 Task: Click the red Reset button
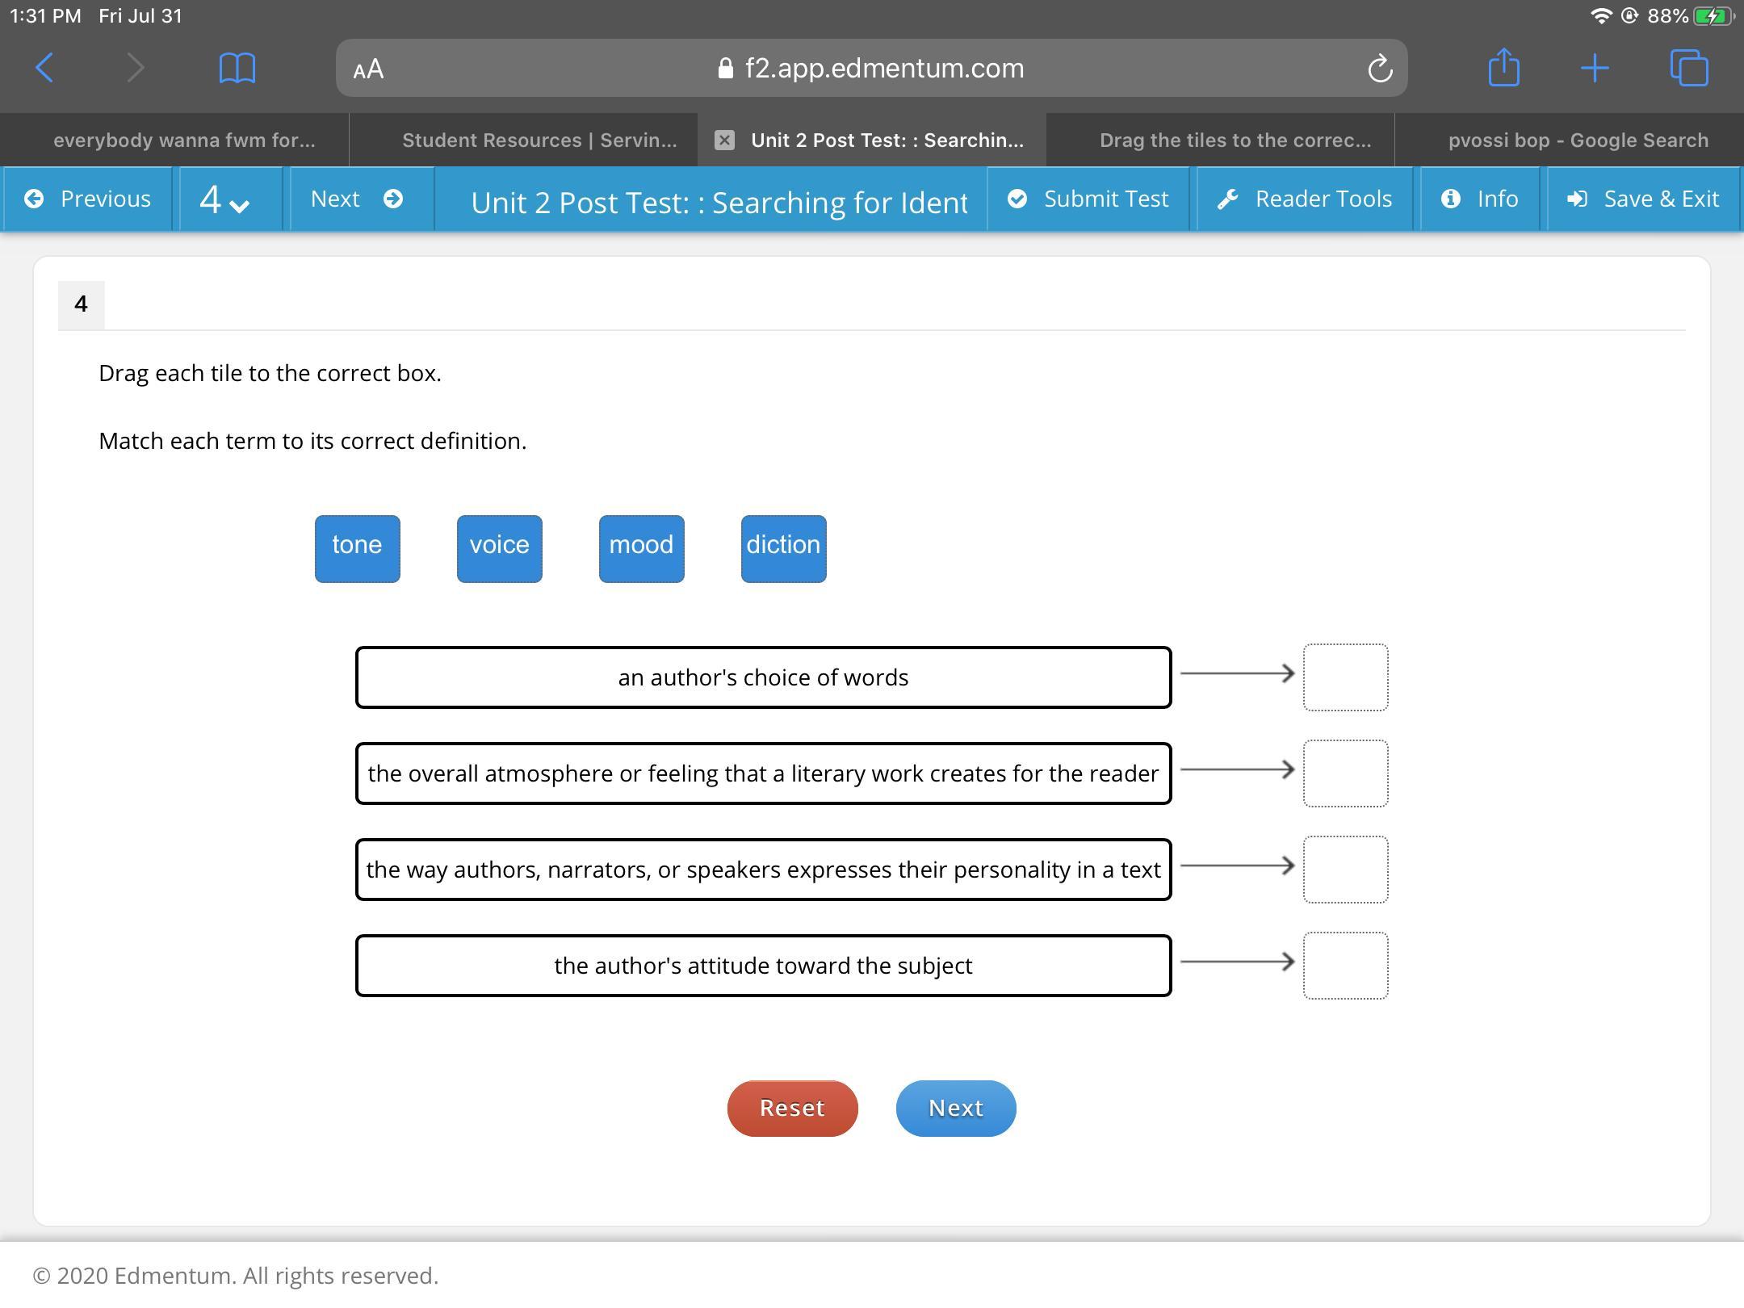click(x=792, y=1108)
